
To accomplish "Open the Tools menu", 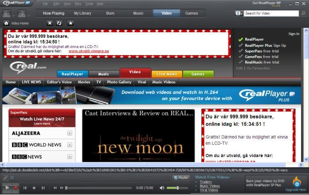I will pos(89,4).
